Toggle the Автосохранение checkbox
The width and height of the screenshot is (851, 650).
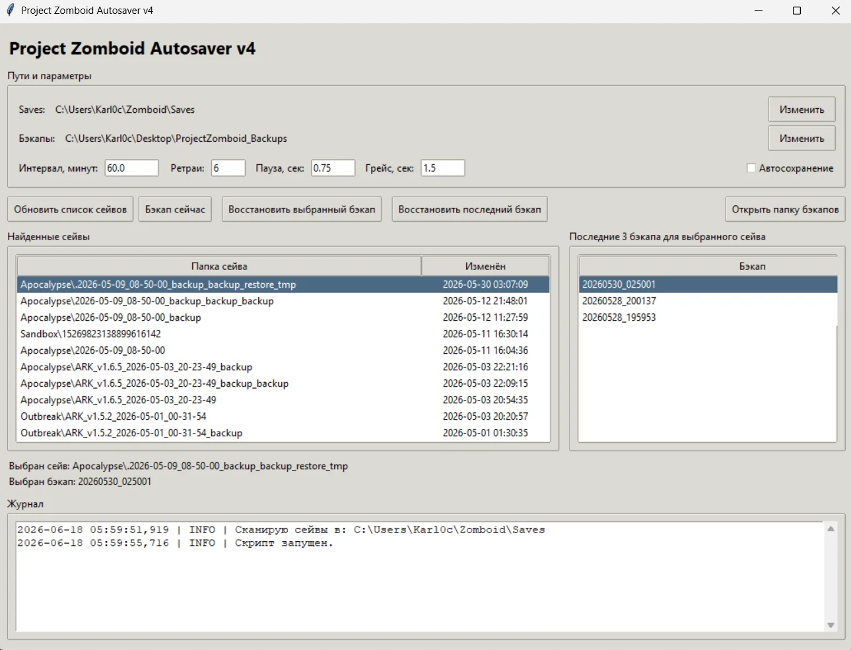[x=751, y=168]
